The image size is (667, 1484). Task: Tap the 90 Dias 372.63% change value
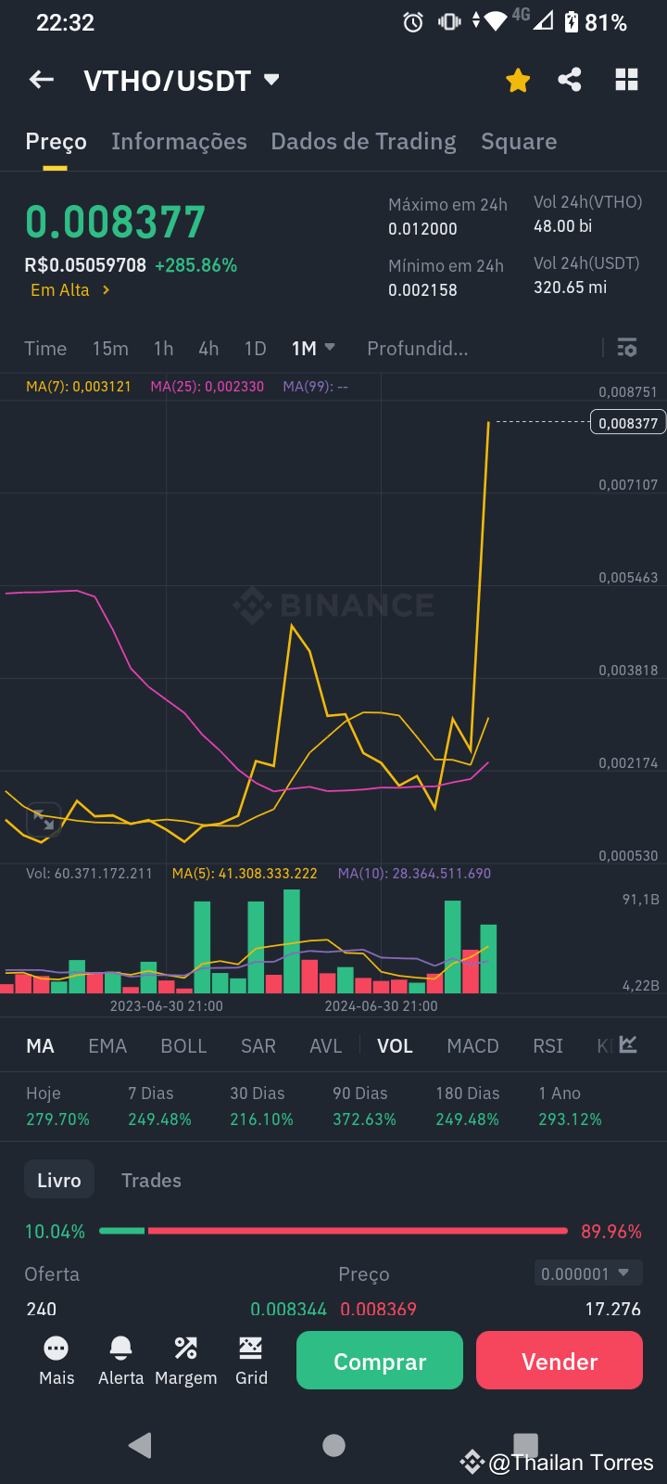pyautogui.click(x=364, y=1119)
